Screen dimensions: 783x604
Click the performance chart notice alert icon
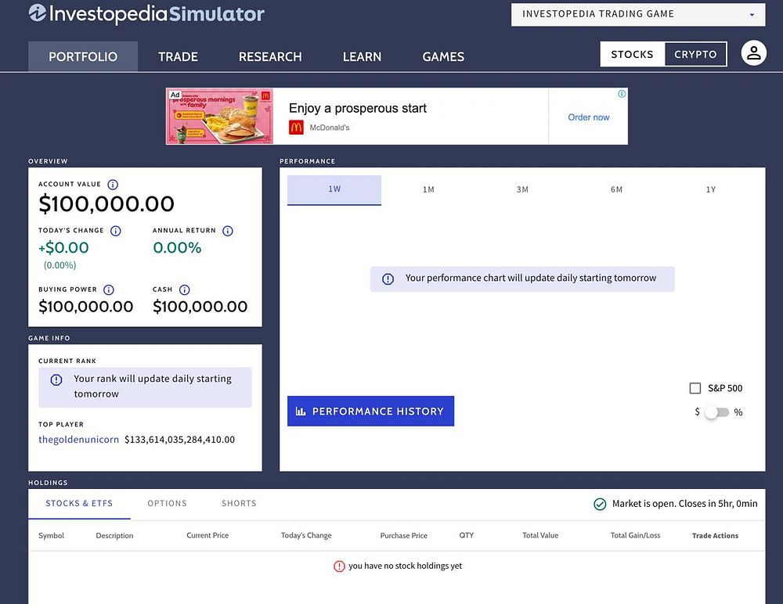coord(388,279)
